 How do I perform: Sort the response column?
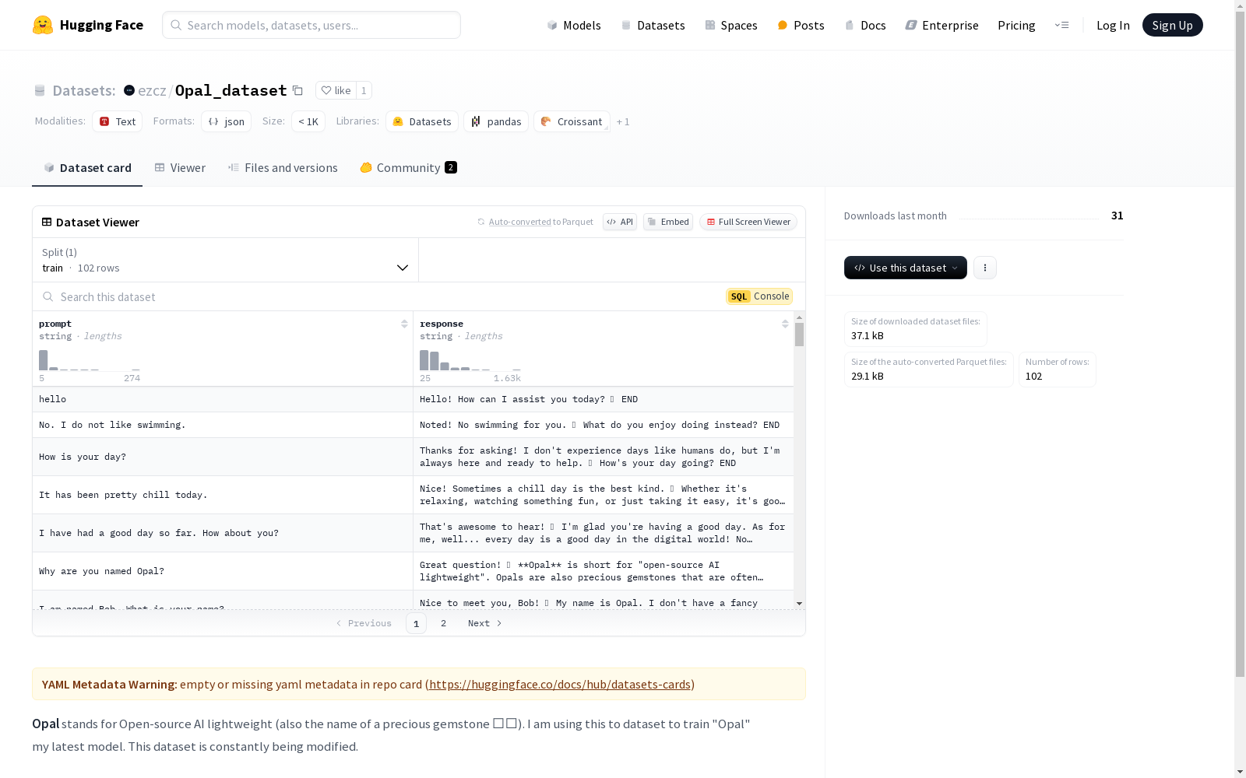click(x=785, y=324)
